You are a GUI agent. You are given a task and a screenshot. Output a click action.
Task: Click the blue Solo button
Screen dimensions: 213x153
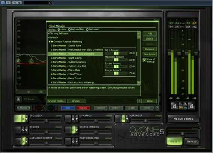click(x=68, y=108)
